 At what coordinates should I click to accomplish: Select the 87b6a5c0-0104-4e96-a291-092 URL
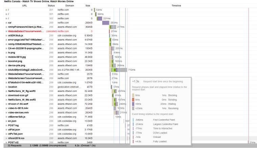click(26, 83)
